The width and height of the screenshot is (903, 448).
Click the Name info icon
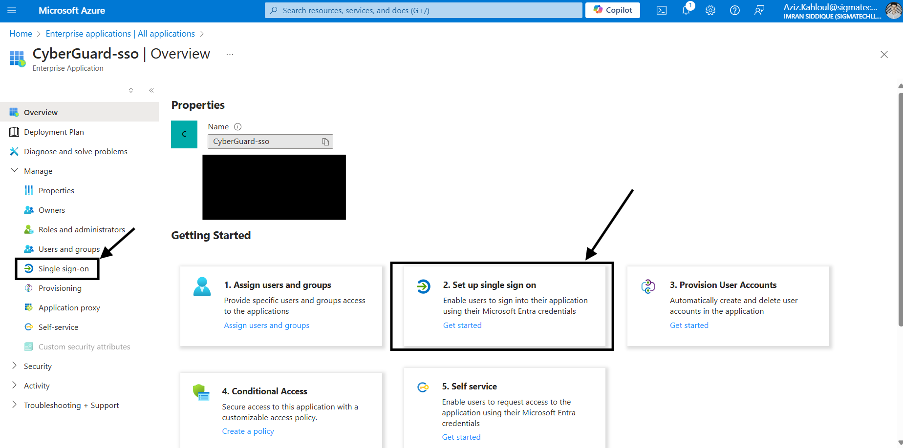click(238, 127)
